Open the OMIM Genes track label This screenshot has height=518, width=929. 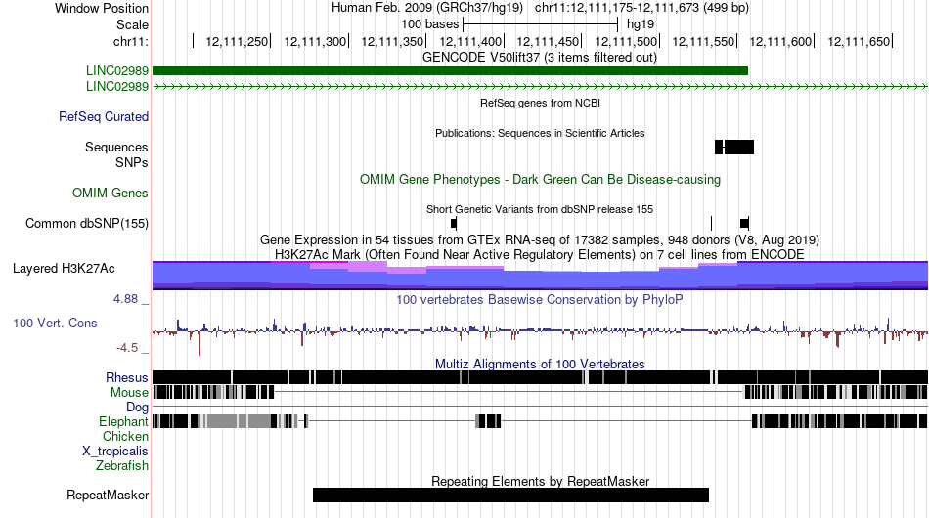point(111,193)
